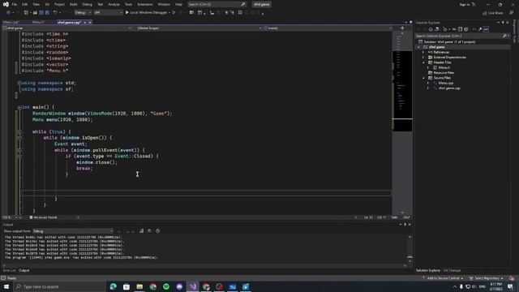Toggle Show All Files in Solution Explorer
519x292 pixels.
pyautogui.click(x=466, y=29)
